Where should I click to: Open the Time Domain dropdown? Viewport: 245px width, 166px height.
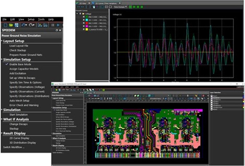(x=121, y=6)
